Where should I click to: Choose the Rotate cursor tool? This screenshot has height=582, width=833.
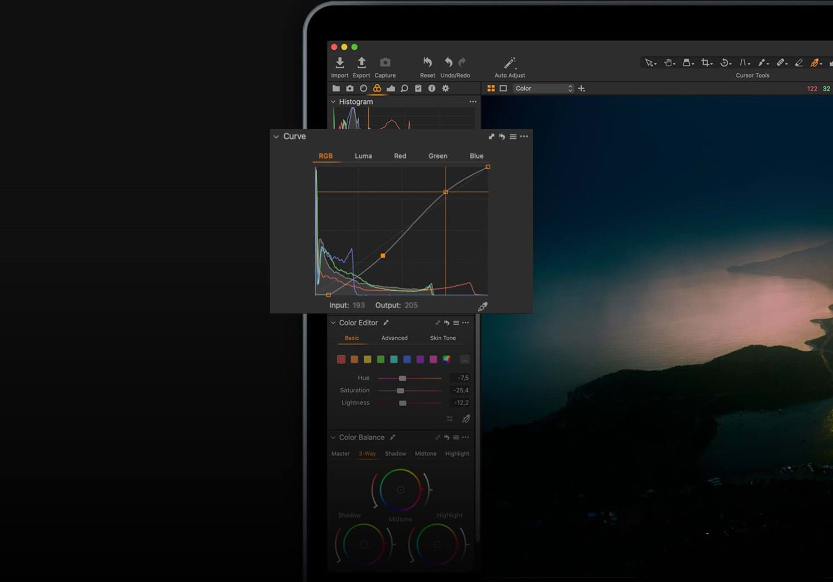[x=725, y=63]
